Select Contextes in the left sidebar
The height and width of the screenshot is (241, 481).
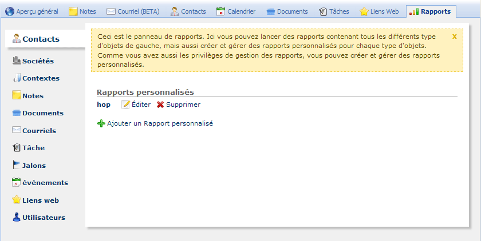click(41, 78)
